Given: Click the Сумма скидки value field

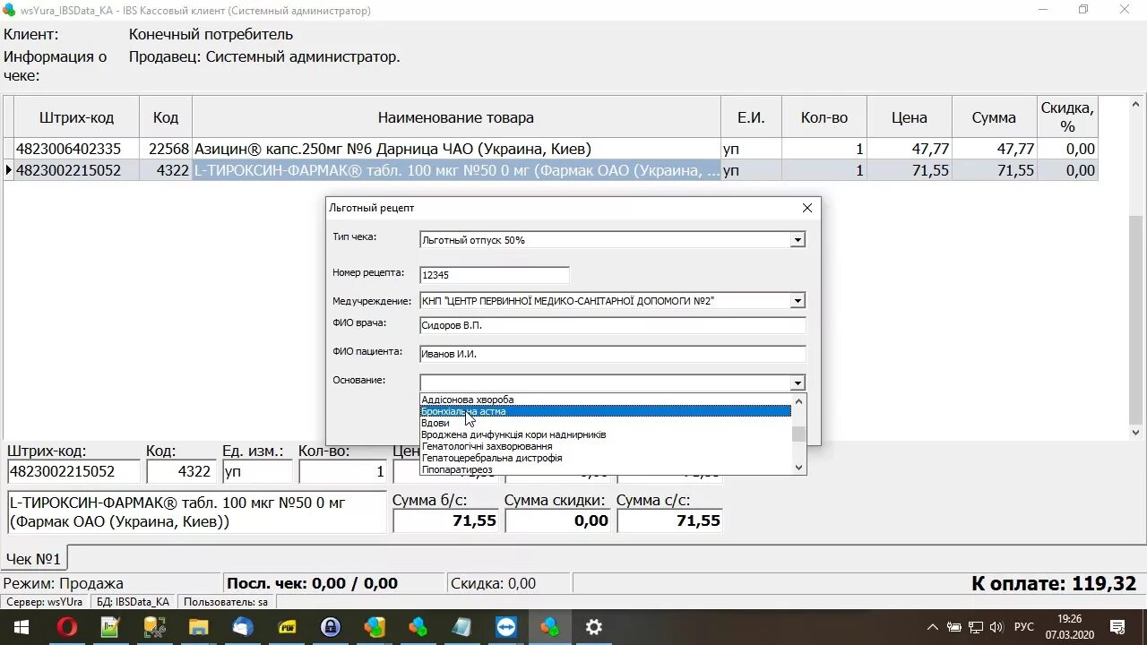Looking at the screenshot, I should click(x=558, y=520).
